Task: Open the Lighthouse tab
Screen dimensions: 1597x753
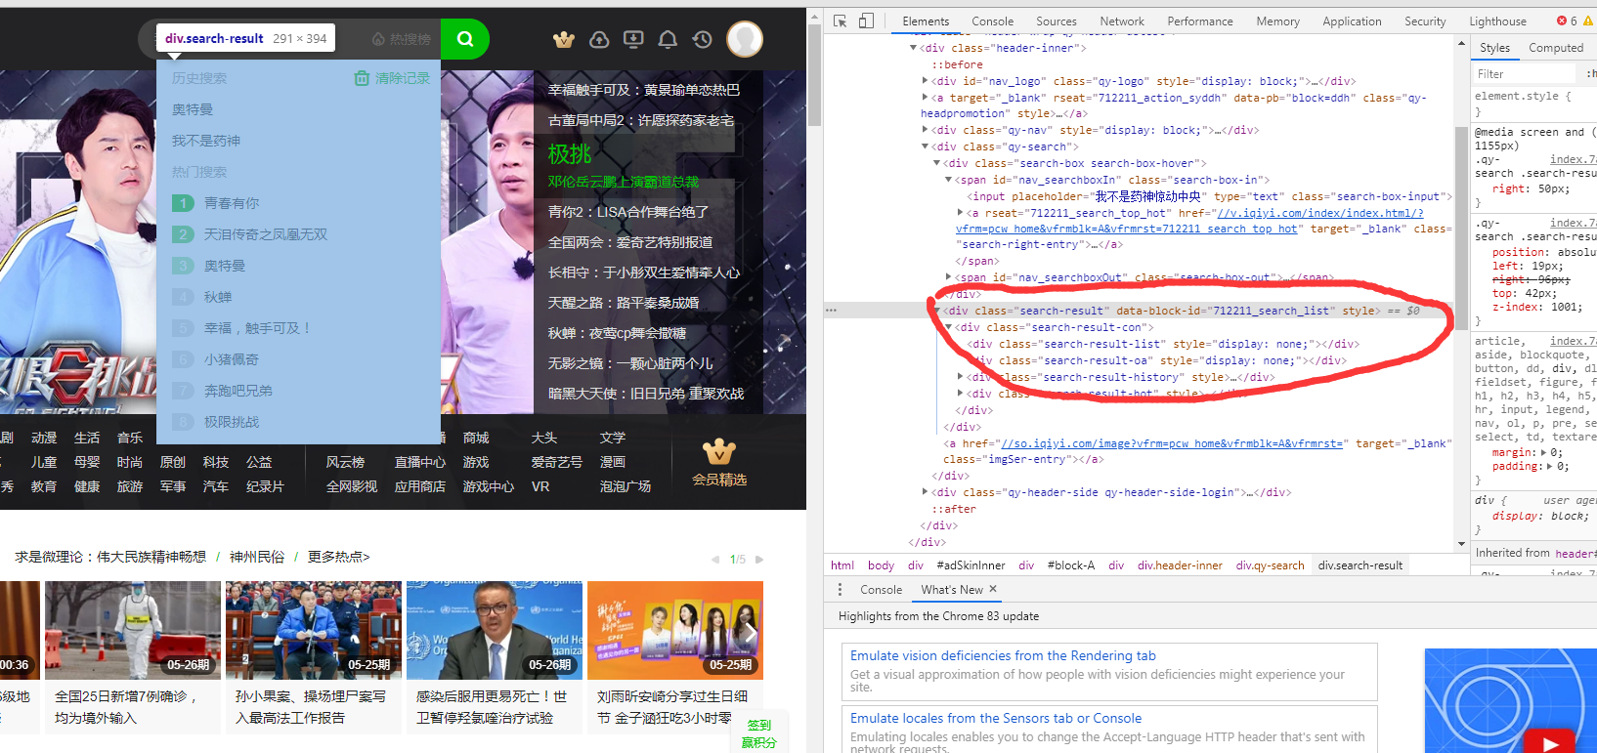Action: click(1497, 21)
